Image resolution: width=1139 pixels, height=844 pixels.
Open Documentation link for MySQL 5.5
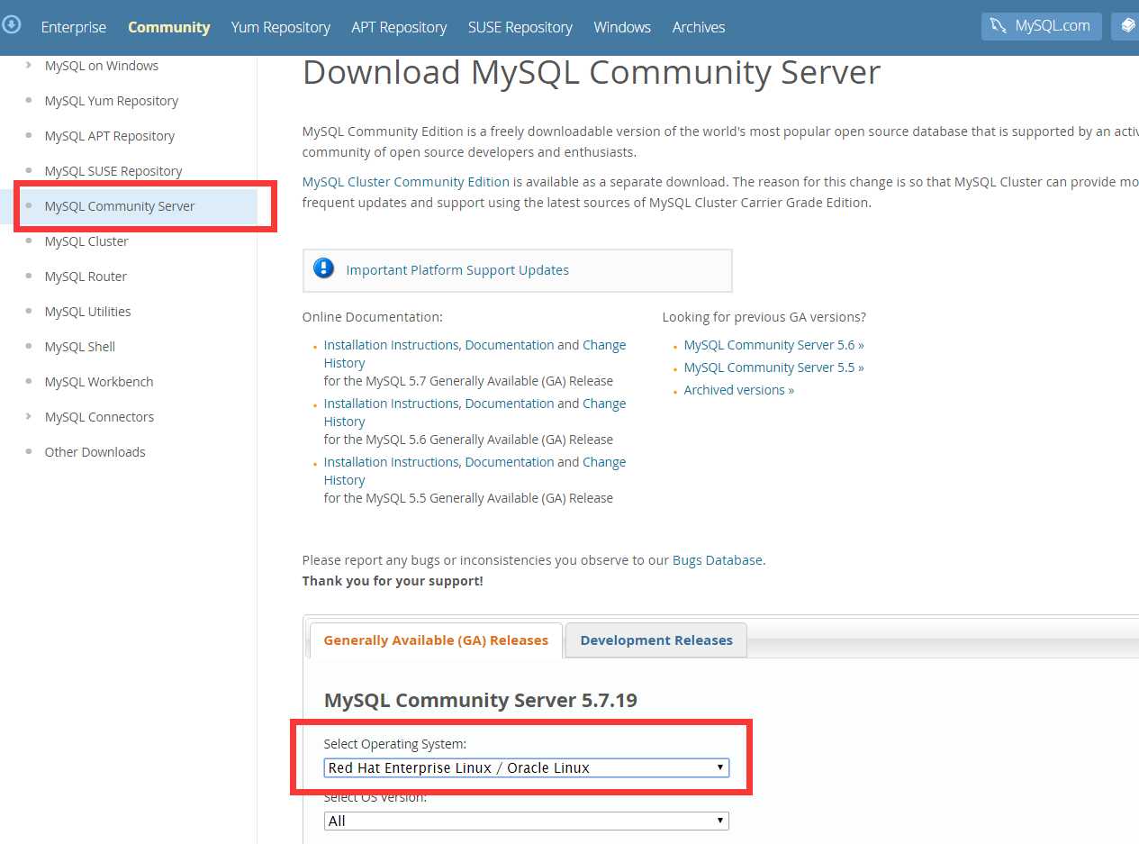510,462
